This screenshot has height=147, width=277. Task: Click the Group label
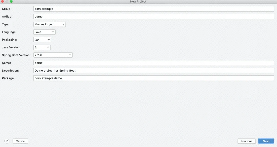[x=6, y=9]
